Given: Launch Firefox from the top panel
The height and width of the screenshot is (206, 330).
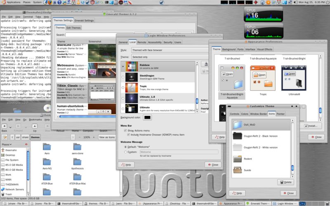Looking at the screenshot, I should tap(50, 2).
